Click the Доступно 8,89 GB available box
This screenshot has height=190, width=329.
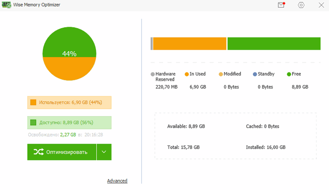pyautogui.click(x=70, y=123)
